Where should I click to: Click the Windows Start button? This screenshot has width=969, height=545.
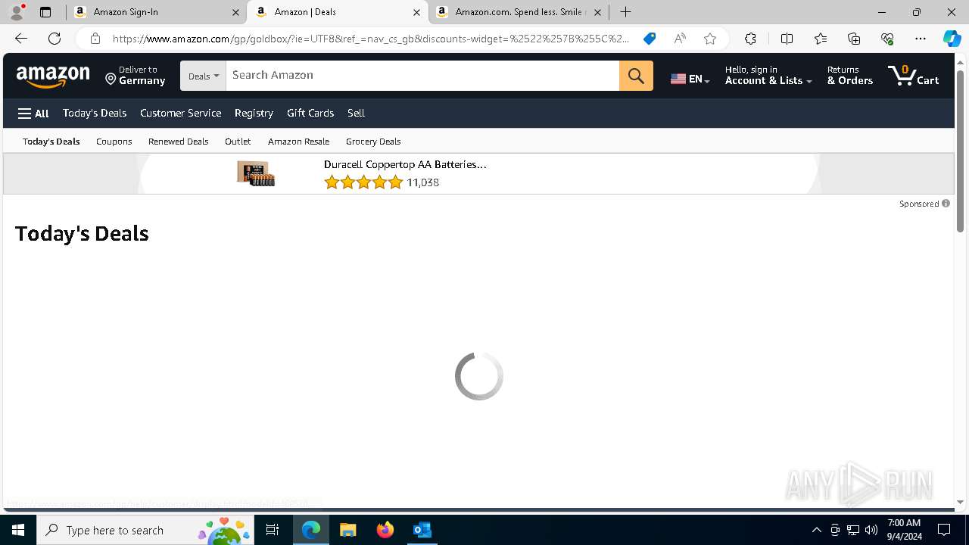tap(18, 530)
